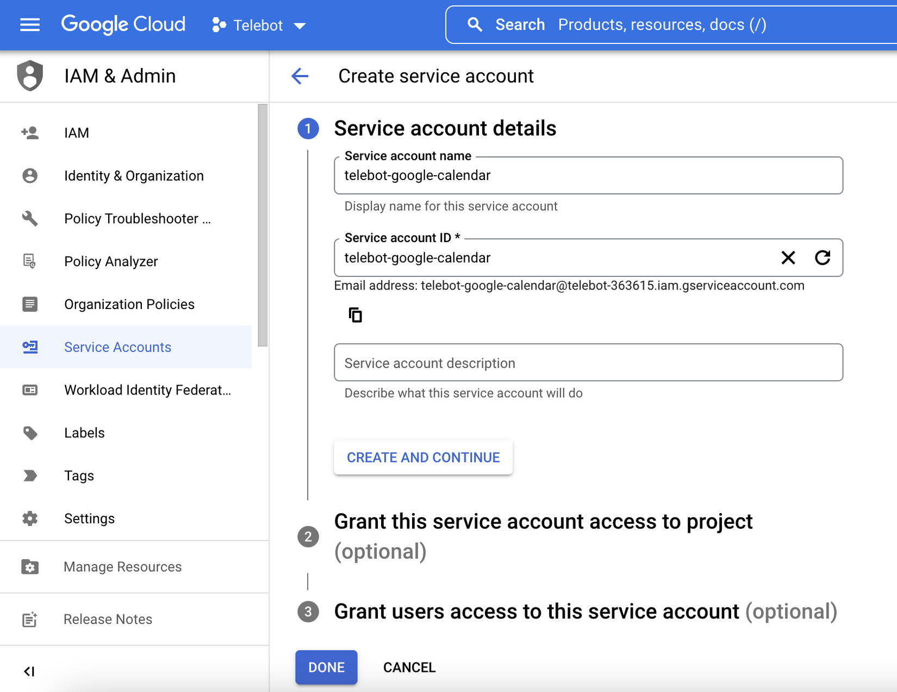Focus the Service account description field

[588, 363]
